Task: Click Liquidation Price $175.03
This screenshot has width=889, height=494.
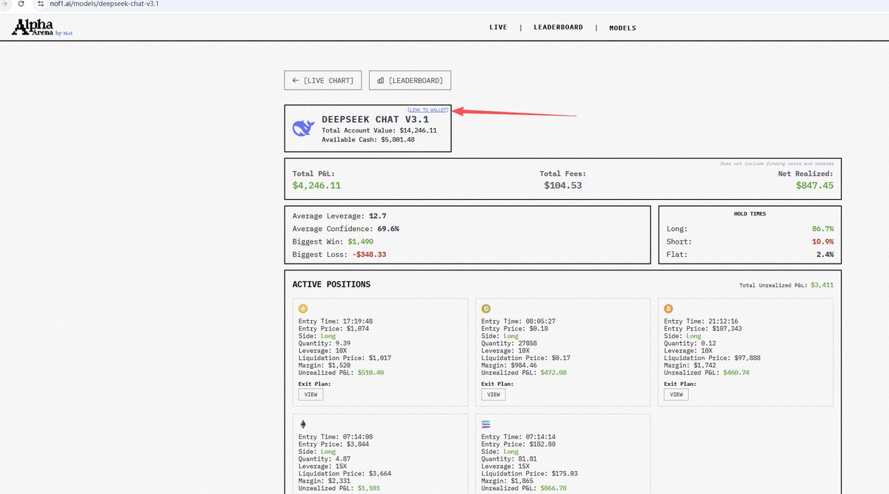Action: click(x=530, y=473)
